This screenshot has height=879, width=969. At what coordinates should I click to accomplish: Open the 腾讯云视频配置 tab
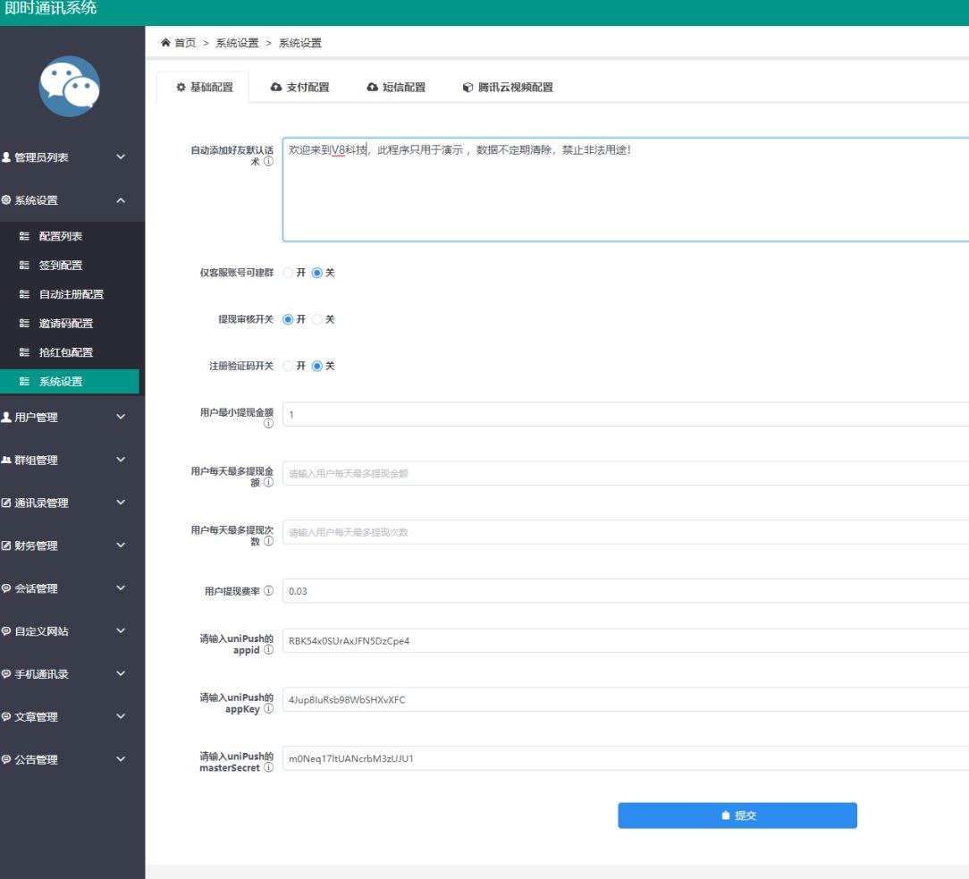point(507,88)
